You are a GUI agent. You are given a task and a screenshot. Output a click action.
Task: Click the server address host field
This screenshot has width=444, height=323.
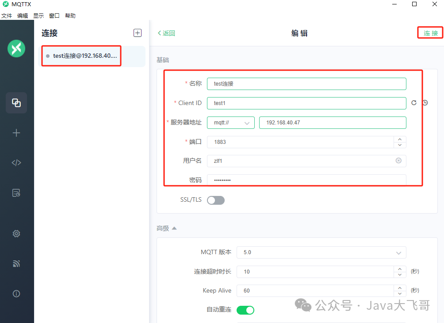[333, 123]
